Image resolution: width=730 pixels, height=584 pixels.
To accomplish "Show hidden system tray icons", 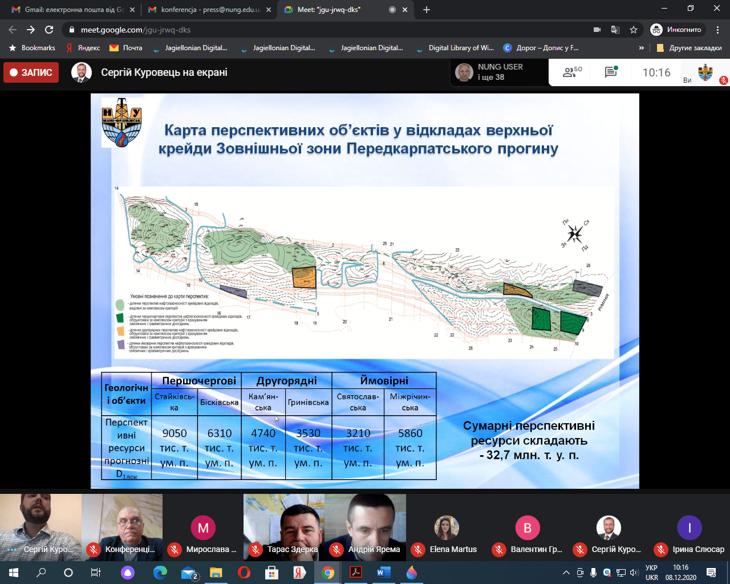I will tap(566, 573).
